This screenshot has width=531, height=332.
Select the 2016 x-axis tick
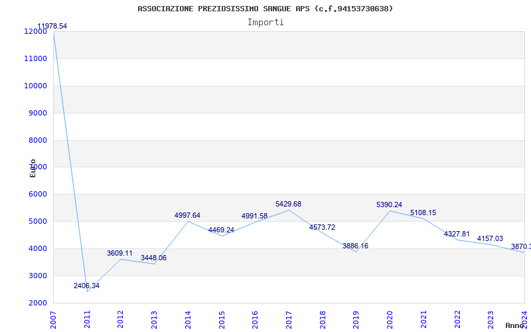pos(255,320)
